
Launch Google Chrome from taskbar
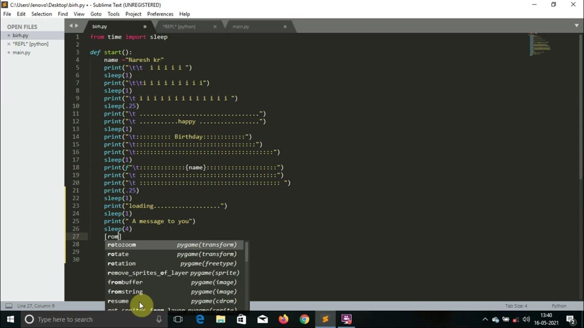[x=304, y=319]
